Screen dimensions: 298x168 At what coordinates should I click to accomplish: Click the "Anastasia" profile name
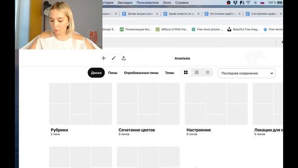point(182,58)
